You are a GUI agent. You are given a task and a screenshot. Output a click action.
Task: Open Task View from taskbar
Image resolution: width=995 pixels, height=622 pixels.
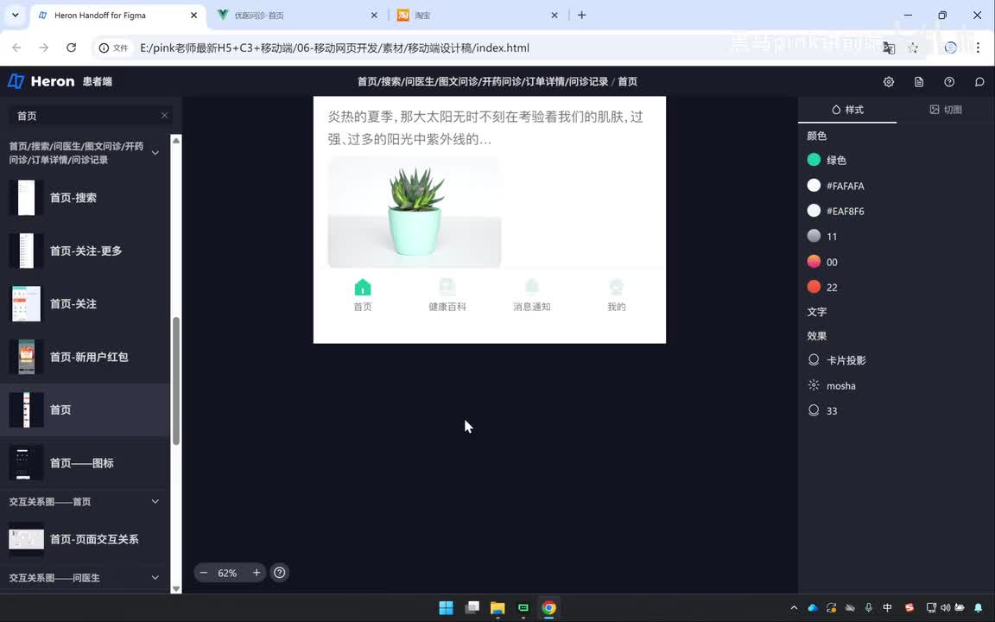[472, 607]
